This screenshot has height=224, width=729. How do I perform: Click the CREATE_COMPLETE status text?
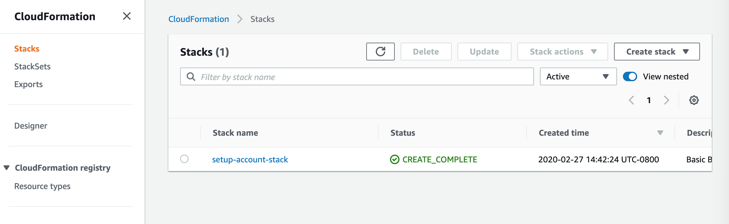440,159
